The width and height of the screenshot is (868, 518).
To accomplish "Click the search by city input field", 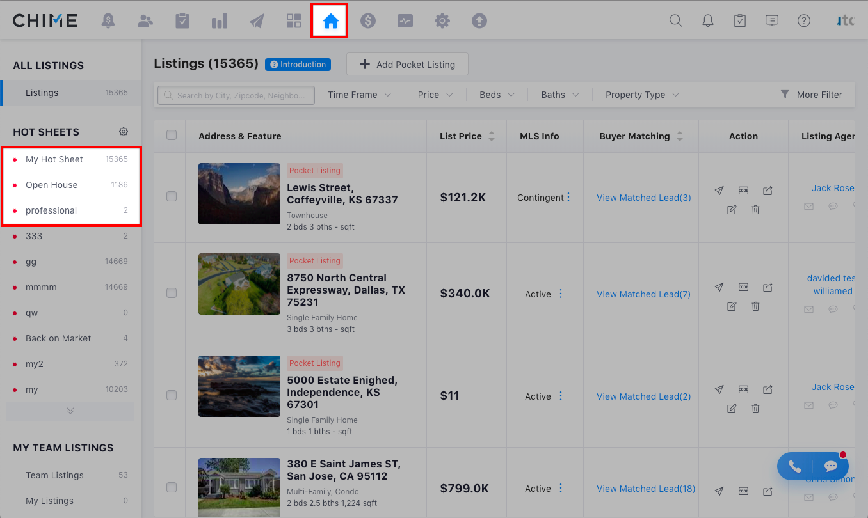I will [x=236, y=95].
